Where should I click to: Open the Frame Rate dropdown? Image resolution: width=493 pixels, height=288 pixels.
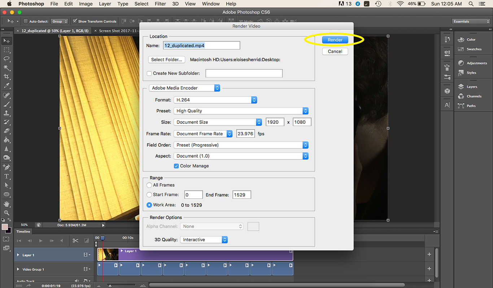tap(203, 134)
